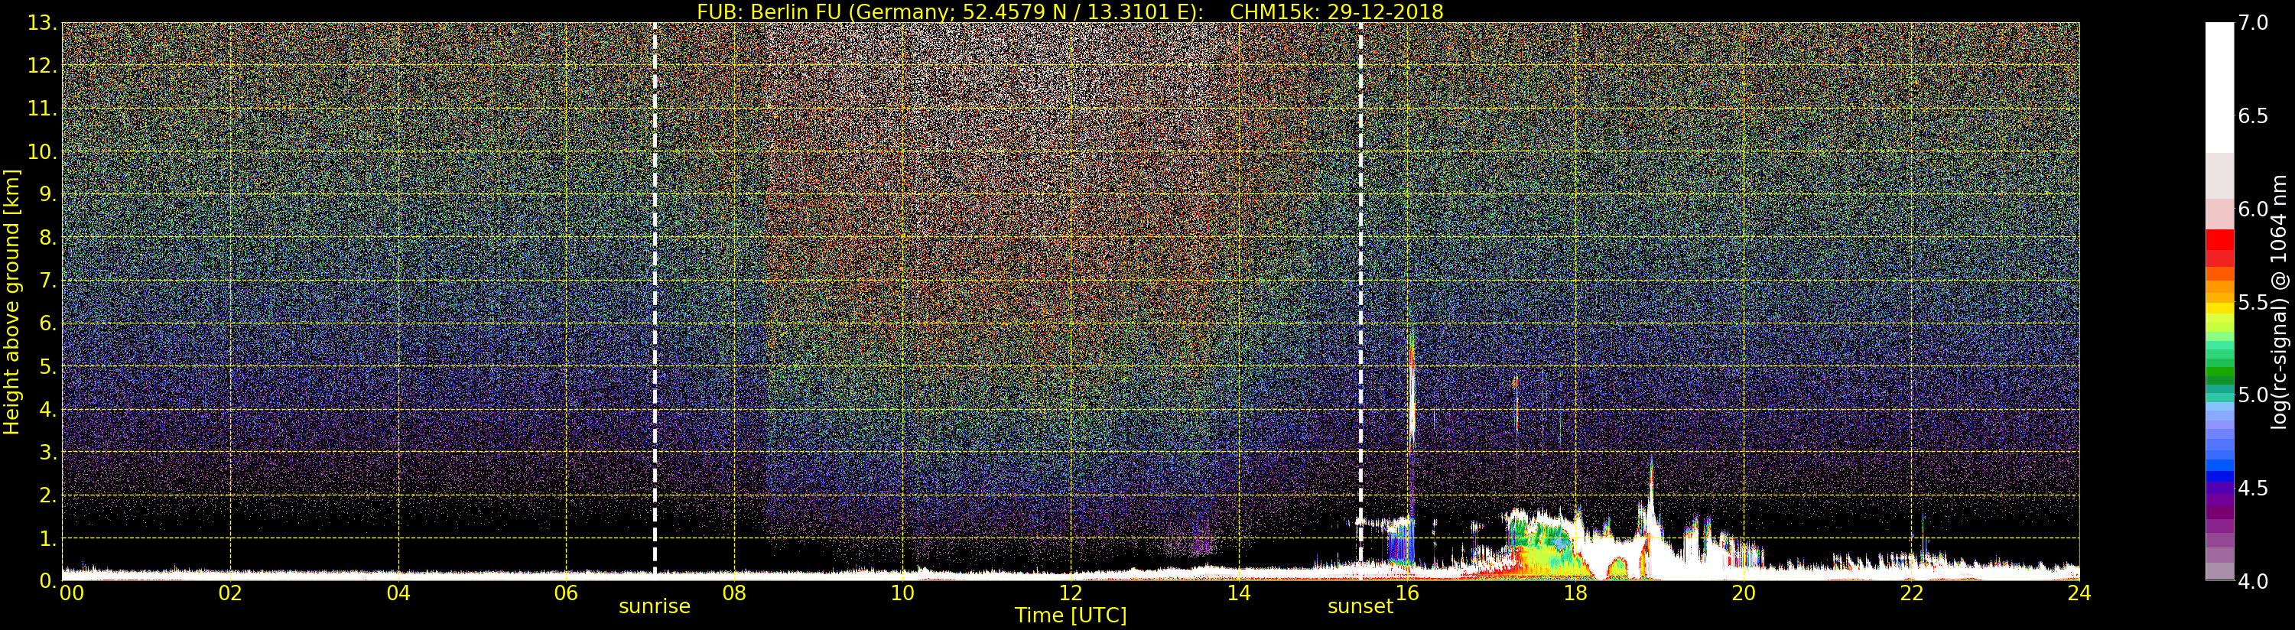
Task: Click the Time [UTC] axis label
Action: pyautogui.click(x=1070, y=615)
